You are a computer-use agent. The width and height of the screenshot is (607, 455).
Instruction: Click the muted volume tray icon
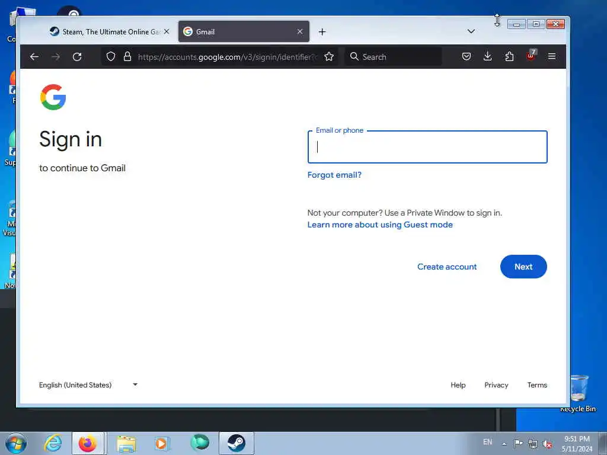point(547,444)
